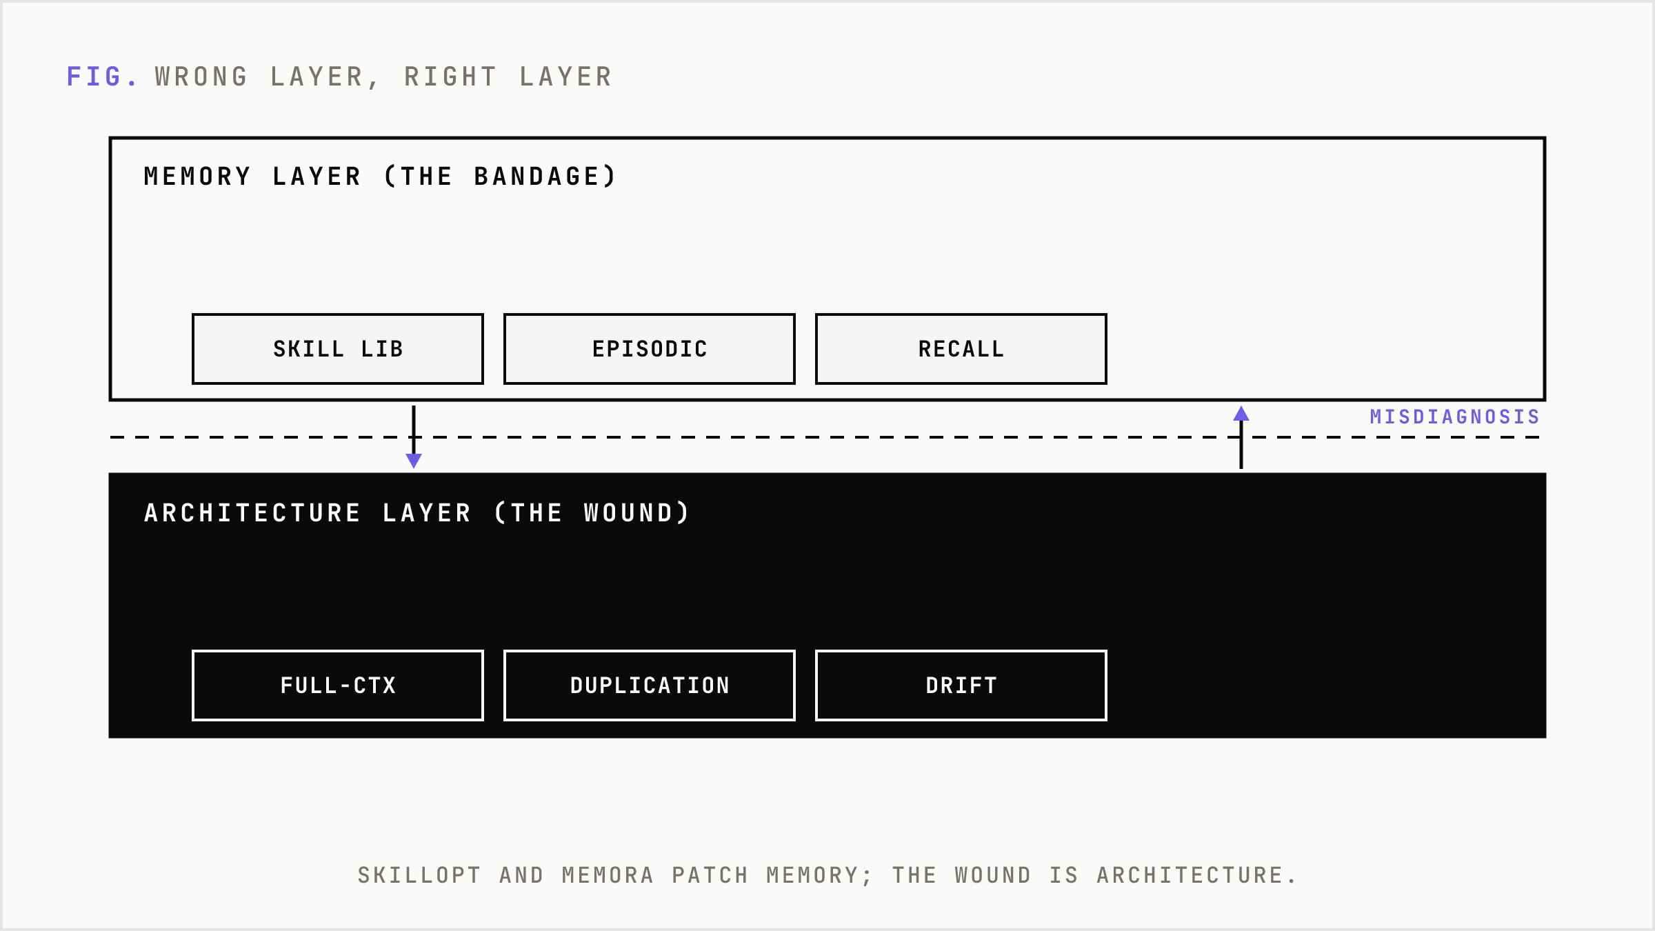Image resolution: width=1655 pixels, height=931 pixels.
Task: Select the FULL-CTX box
Action: click(x=338, y=685)
